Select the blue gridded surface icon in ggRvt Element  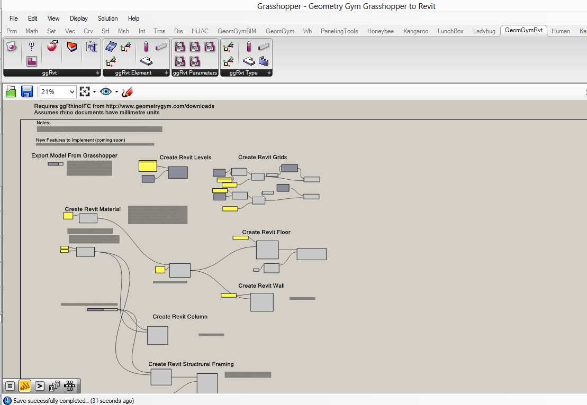click(x=111, y=47)
